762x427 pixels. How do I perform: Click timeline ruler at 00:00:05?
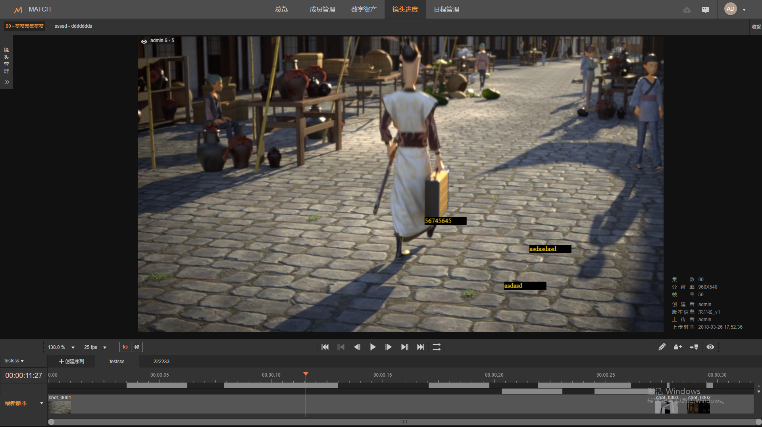point(160,375)
